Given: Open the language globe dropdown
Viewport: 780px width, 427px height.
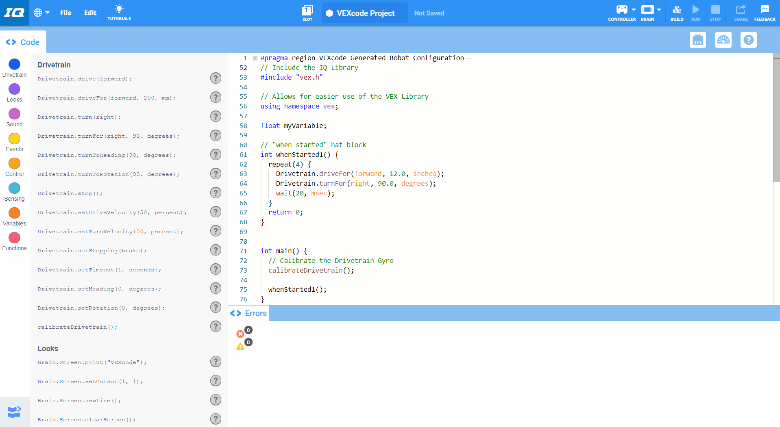Looking at the screenshot, I should (x=41, y=13).
